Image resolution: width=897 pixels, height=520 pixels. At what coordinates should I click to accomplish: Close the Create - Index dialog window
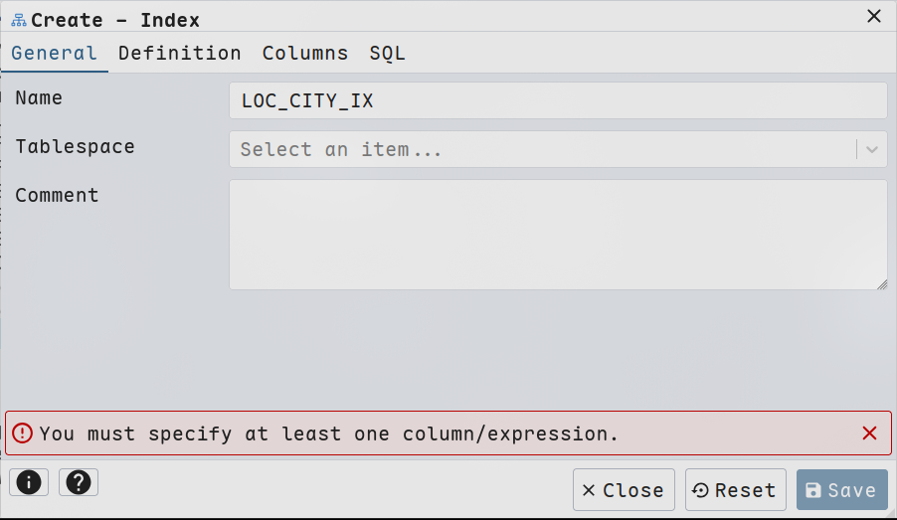(x=874, y=16)
